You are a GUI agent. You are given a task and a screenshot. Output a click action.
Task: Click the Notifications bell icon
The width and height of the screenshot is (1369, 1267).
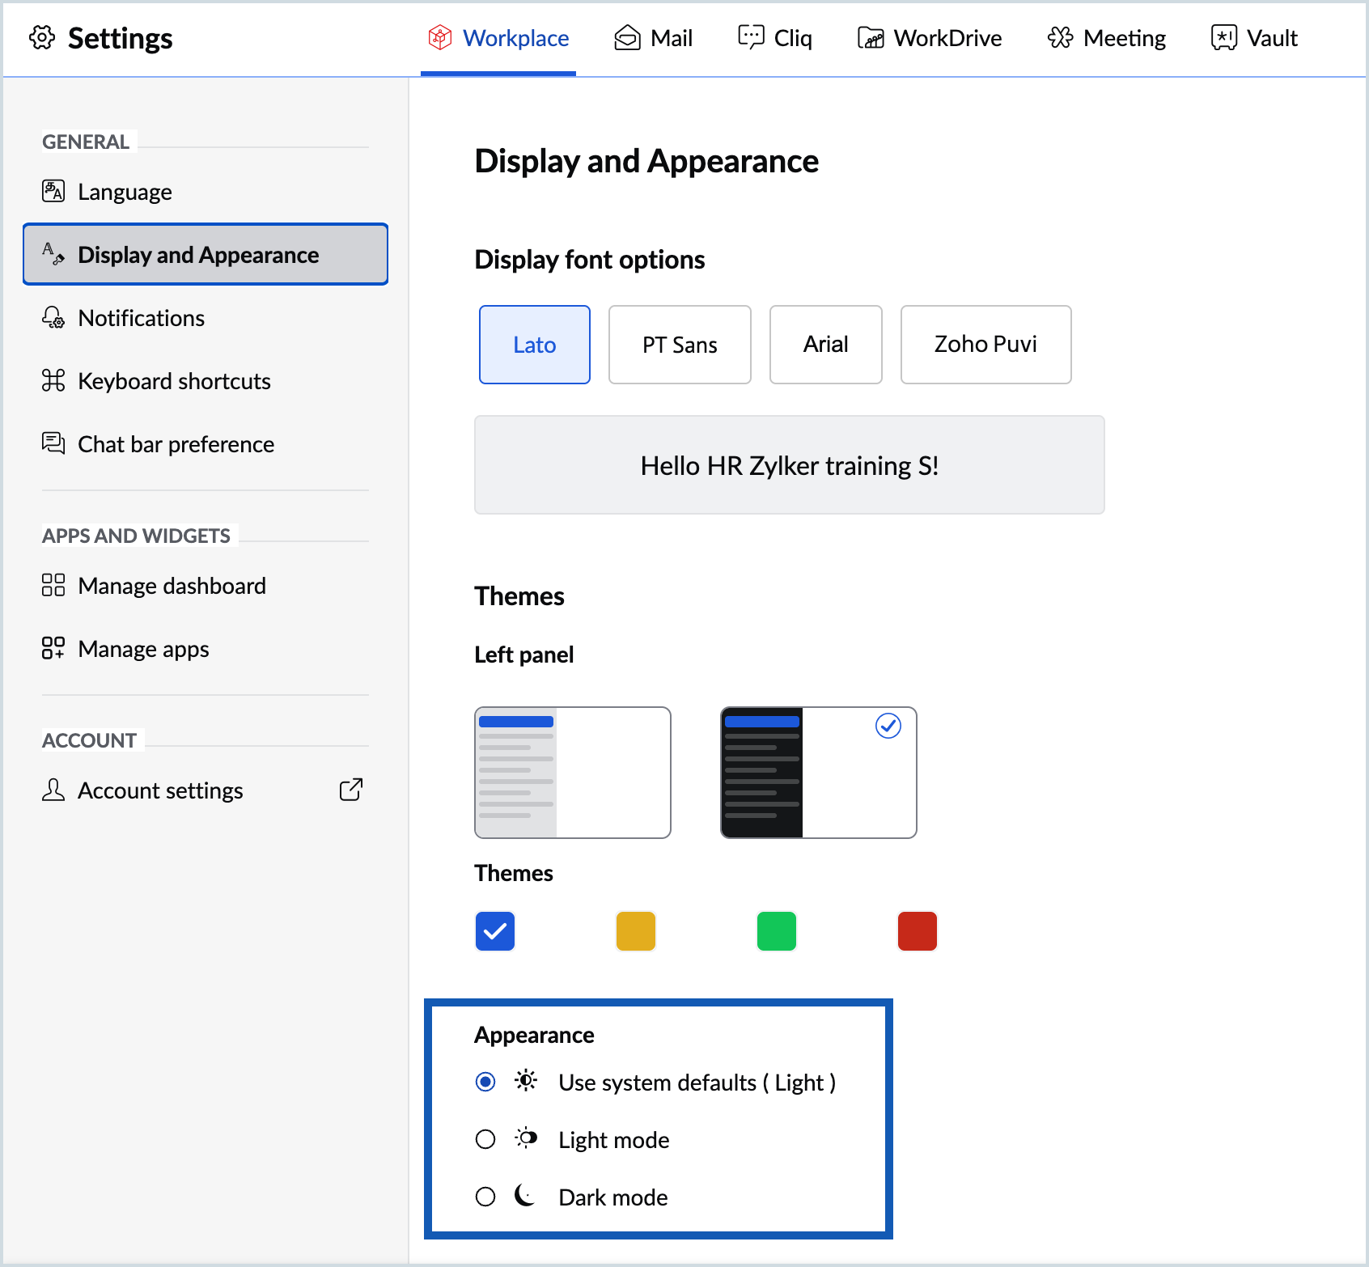click(53, 317)
